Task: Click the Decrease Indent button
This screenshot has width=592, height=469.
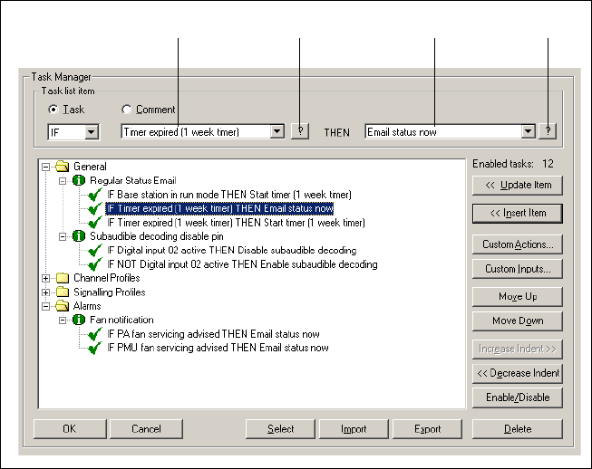Action: pyautogui.click(x=518, y=373)
